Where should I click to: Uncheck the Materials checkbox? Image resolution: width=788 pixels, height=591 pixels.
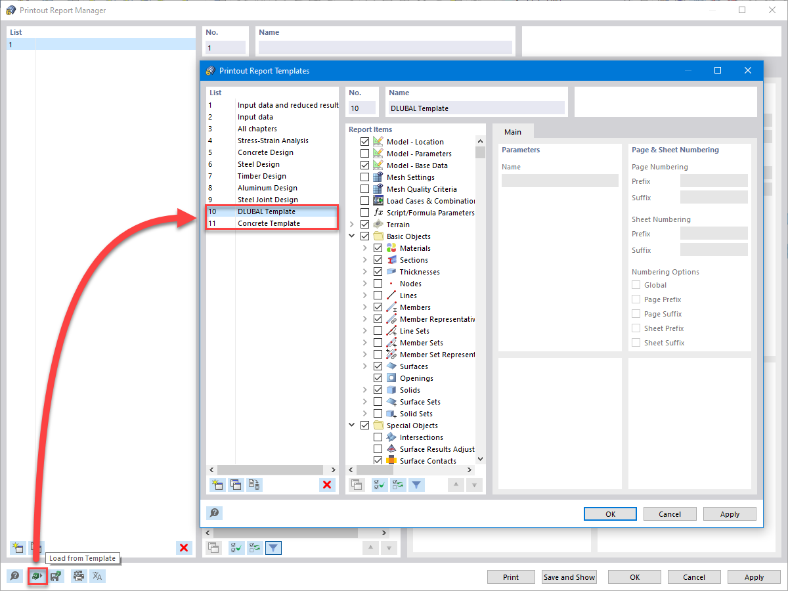(x=378, y=248)
